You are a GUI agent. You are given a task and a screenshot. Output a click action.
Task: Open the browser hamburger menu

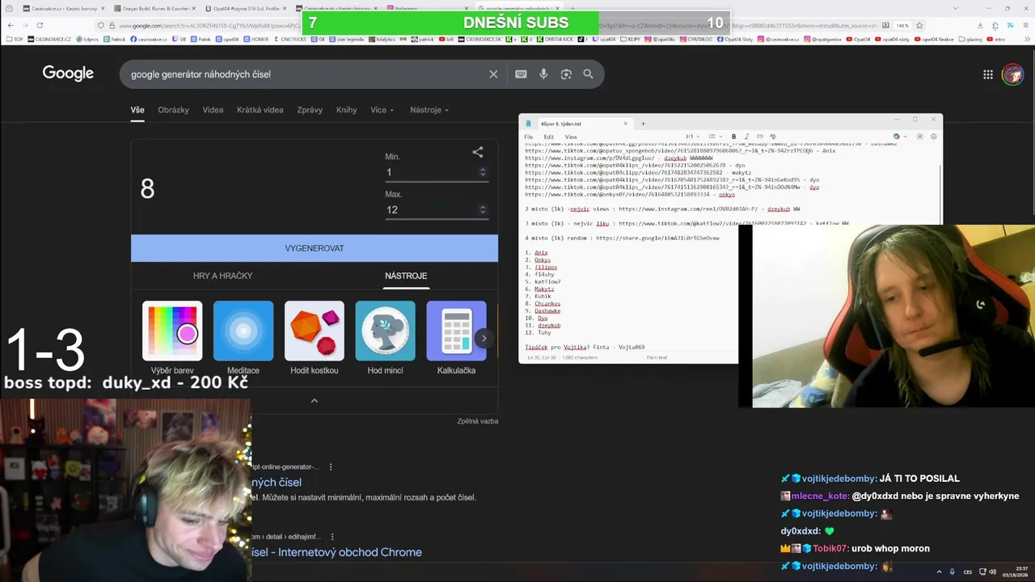[x=1024, y=25]
